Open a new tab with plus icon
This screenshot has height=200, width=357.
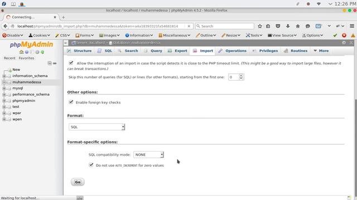point(63,17)
